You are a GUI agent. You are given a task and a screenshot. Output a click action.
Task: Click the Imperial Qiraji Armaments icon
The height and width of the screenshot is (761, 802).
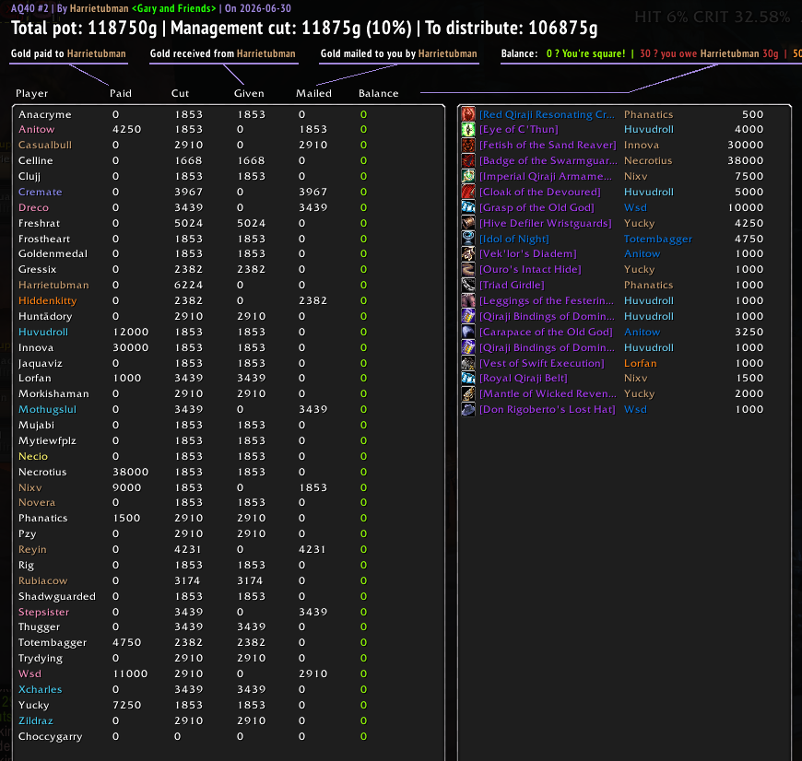click(x=468, y=176)
